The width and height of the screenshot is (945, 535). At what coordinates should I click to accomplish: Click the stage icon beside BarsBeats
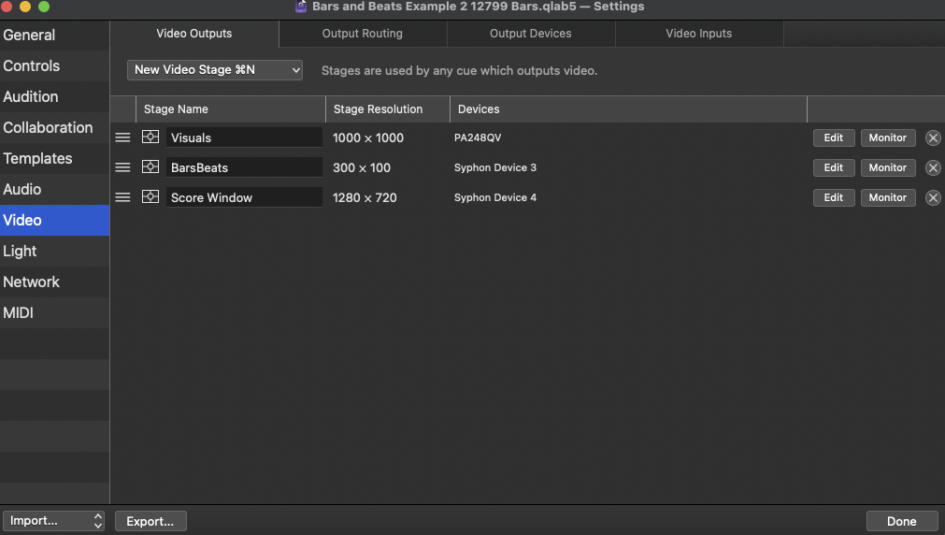pyautogui.click(x=150, y=167)
